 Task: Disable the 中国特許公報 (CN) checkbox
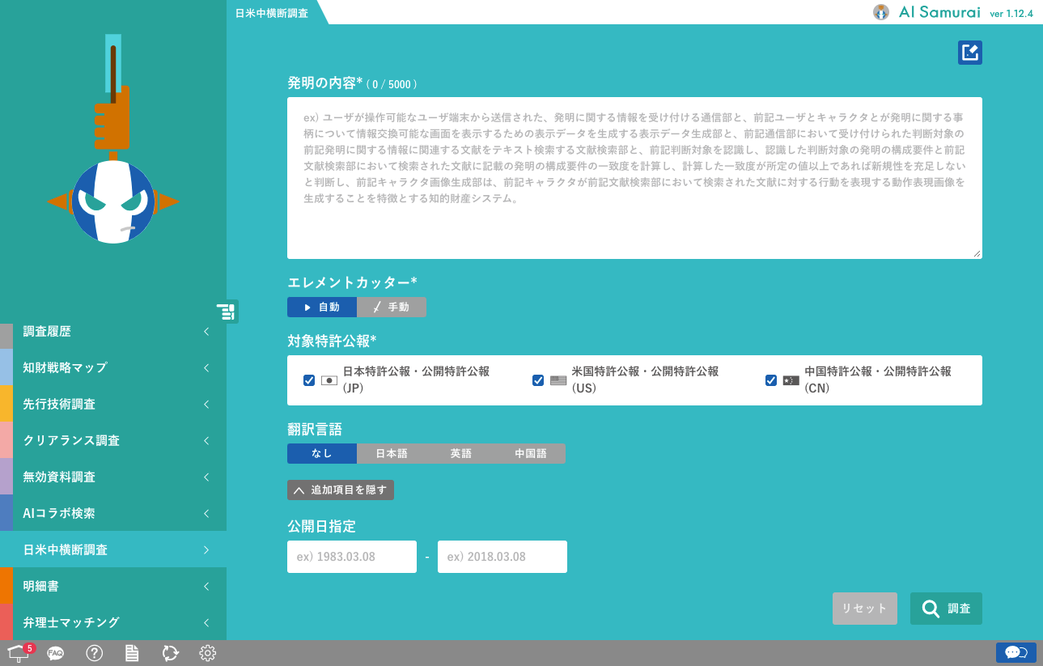pyautogui.click(x=771, y=380)
